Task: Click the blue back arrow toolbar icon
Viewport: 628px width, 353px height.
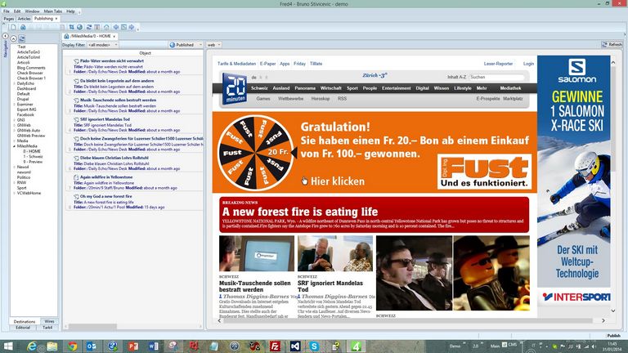Action: [x=116, y=27]
